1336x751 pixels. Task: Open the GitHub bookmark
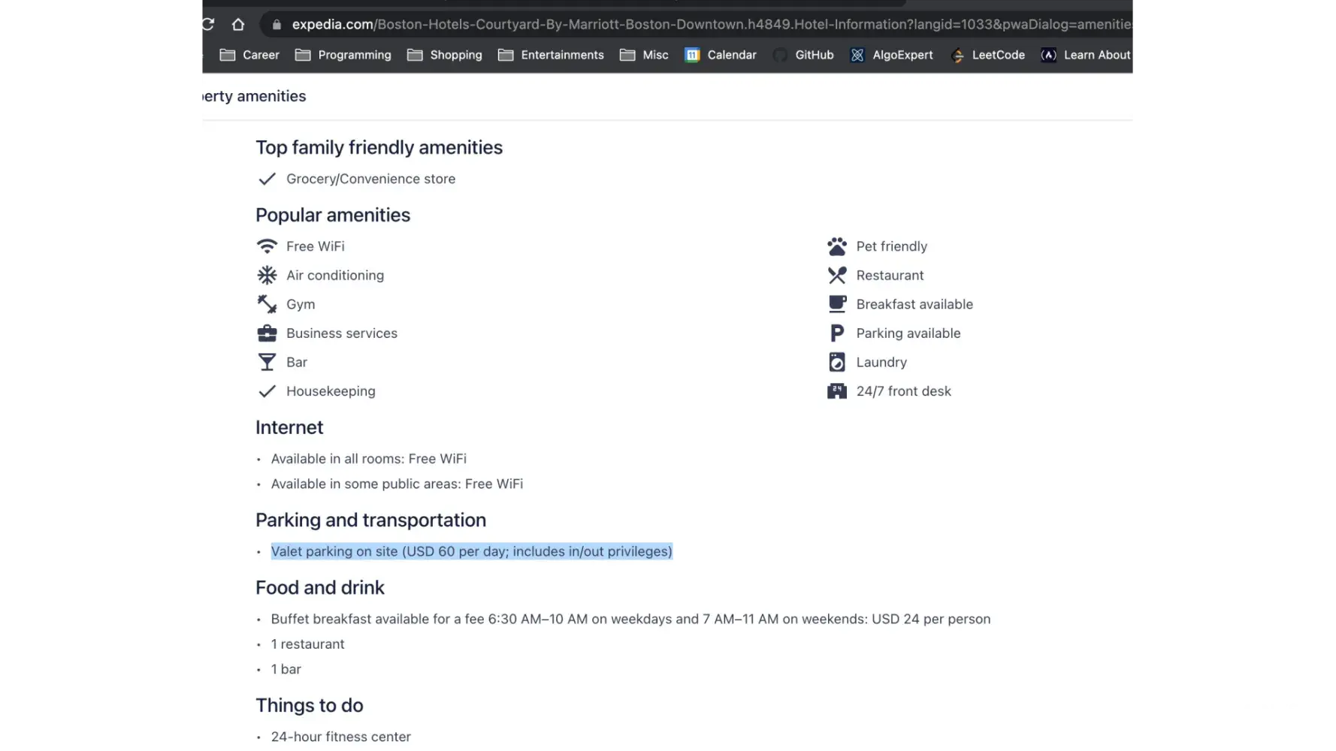coord(804,55)
